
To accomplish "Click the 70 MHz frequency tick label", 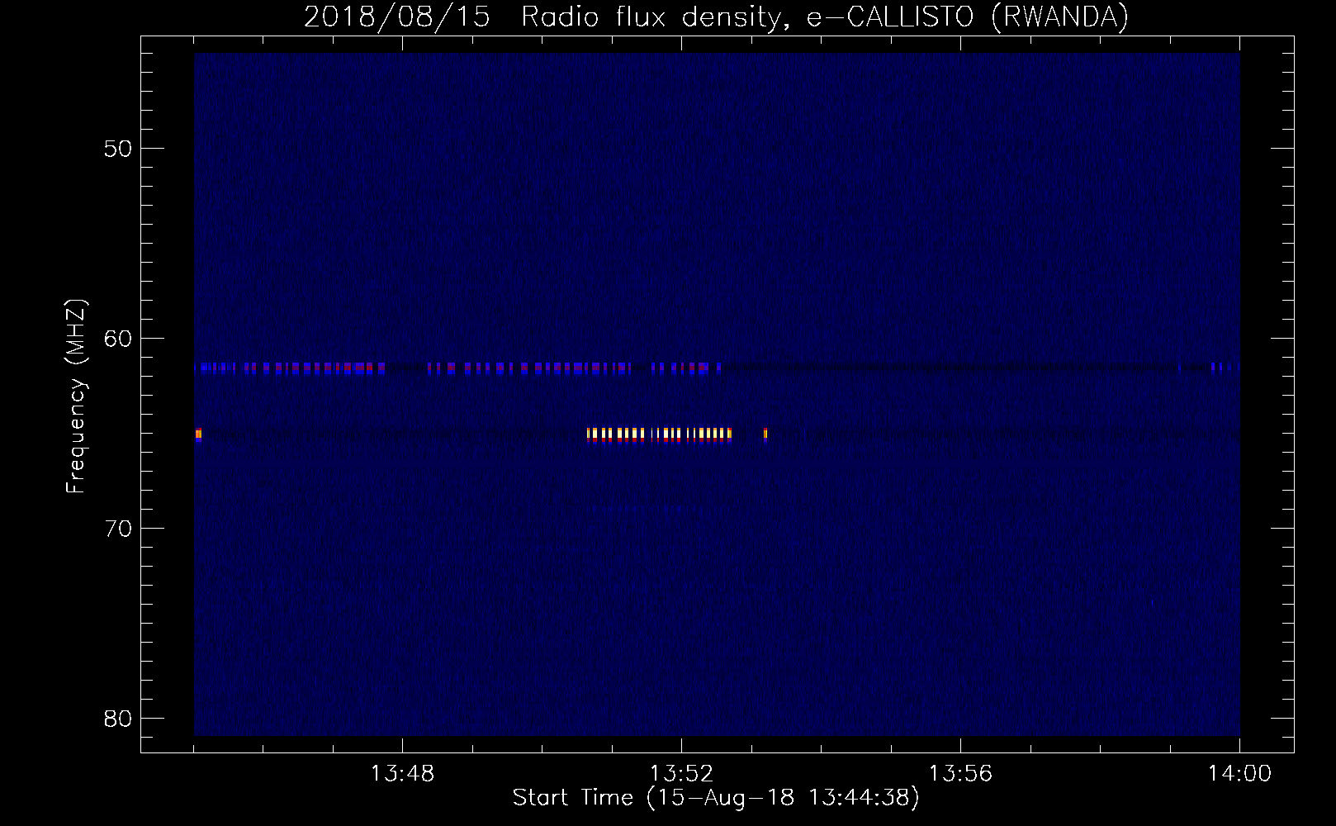I will pos(118,529).
